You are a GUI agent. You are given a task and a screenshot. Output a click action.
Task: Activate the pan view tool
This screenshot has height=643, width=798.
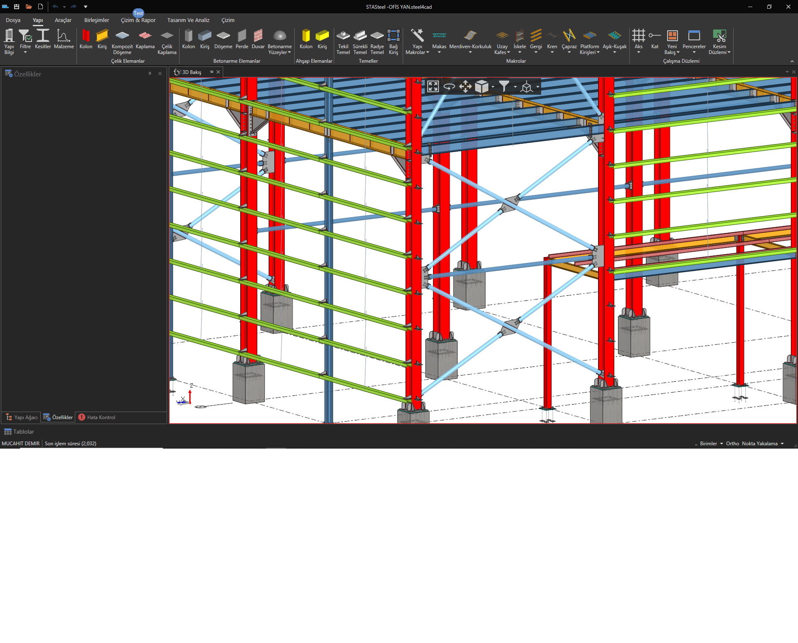click(x=465, y=86)
